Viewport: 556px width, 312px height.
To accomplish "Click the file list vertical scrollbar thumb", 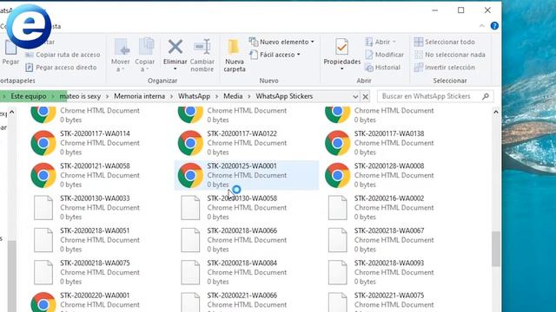I will click(x=496, y=249).
